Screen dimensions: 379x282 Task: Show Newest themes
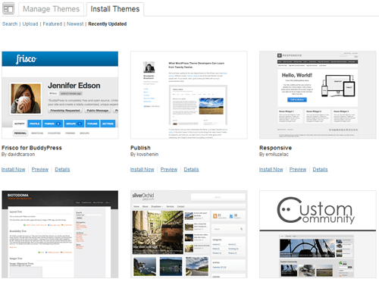click(75, 23)
